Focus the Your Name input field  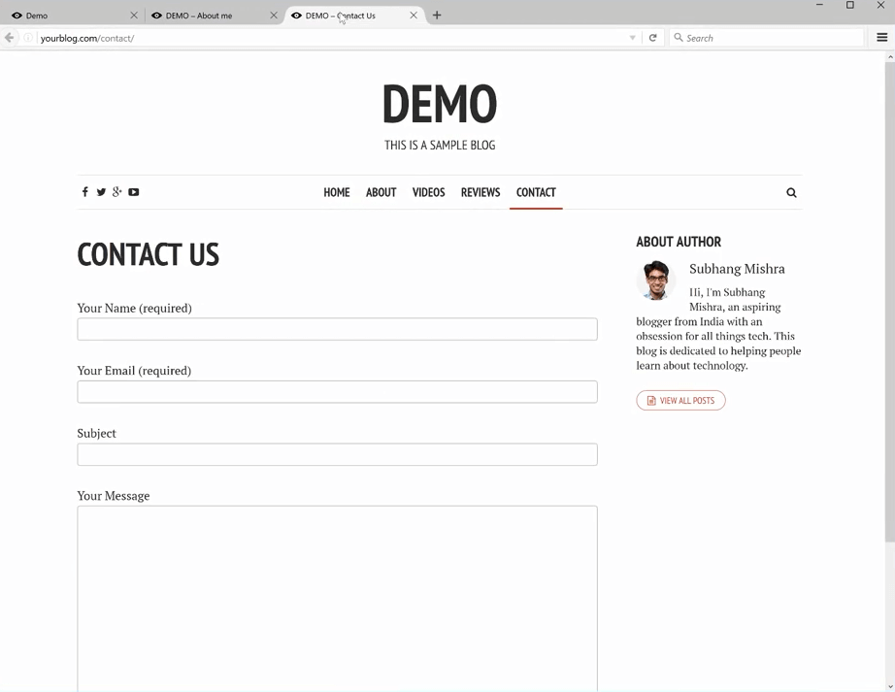[338, 329]
